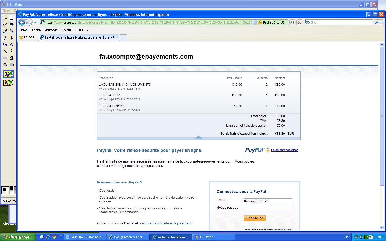Open the recent pages dropdown beside Forward
The height and width of the screenshot is (241, 386).
click(35, 22)
